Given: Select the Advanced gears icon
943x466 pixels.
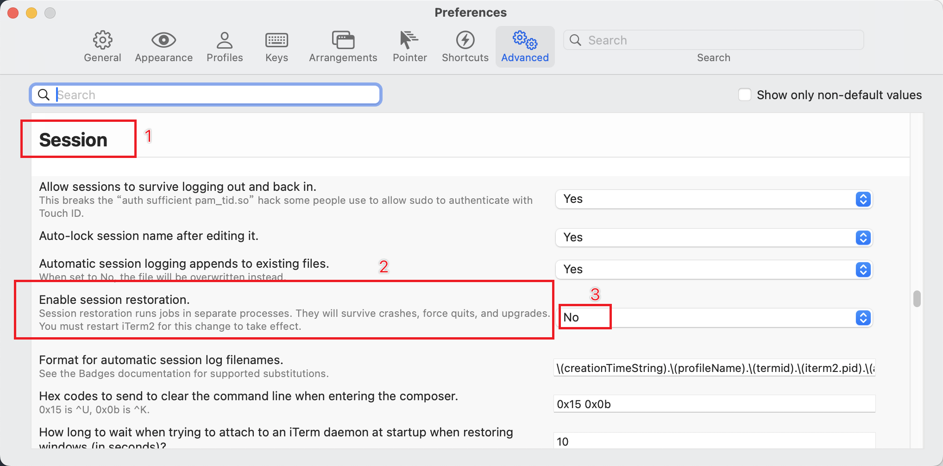Looking at the screenshot, I should click(x=525, y=40).
